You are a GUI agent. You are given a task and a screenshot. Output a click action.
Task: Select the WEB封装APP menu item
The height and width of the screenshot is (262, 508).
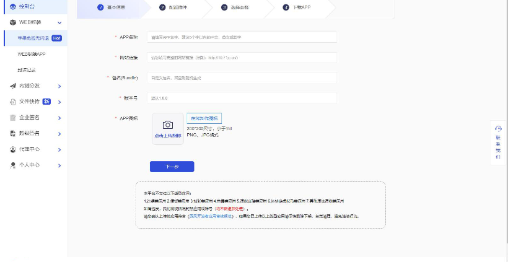(32, 54)
